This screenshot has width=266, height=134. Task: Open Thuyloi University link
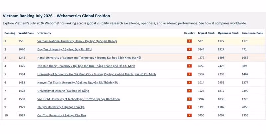click(61, 107)
